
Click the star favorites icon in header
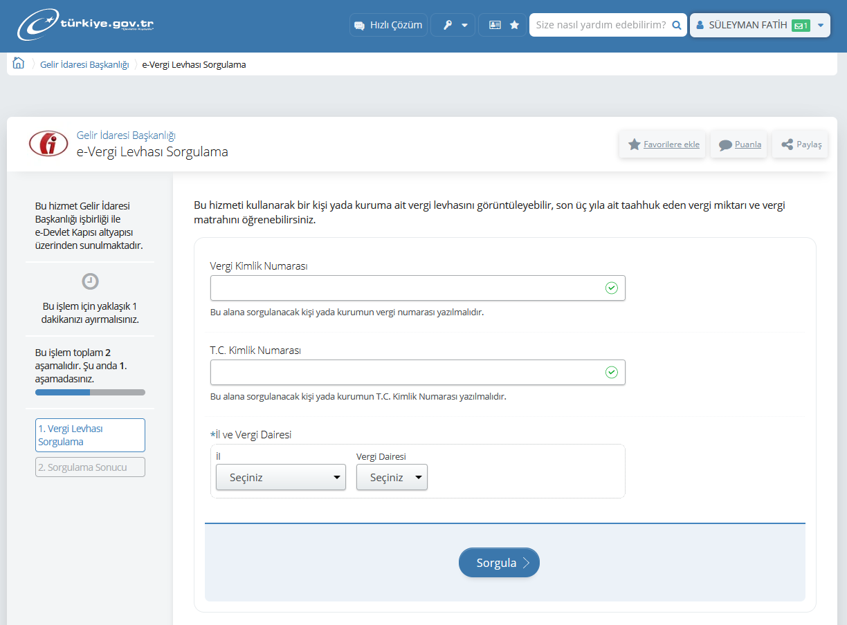coord(514,25)
